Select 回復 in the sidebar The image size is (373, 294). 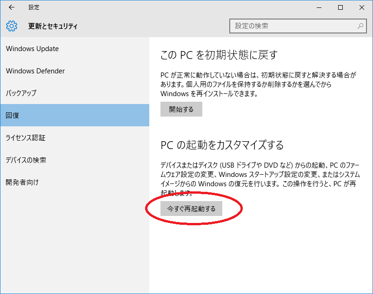tap(75, 115)
